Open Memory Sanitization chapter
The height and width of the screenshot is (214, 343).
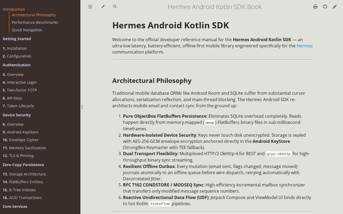point(24,148)
